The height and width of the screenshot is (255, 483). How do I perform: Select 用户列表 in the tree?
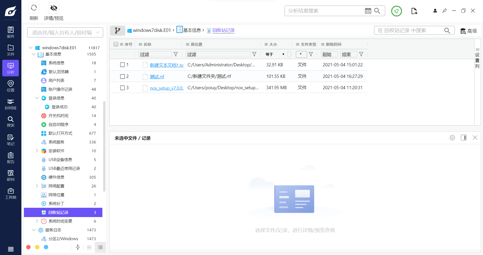56,80
